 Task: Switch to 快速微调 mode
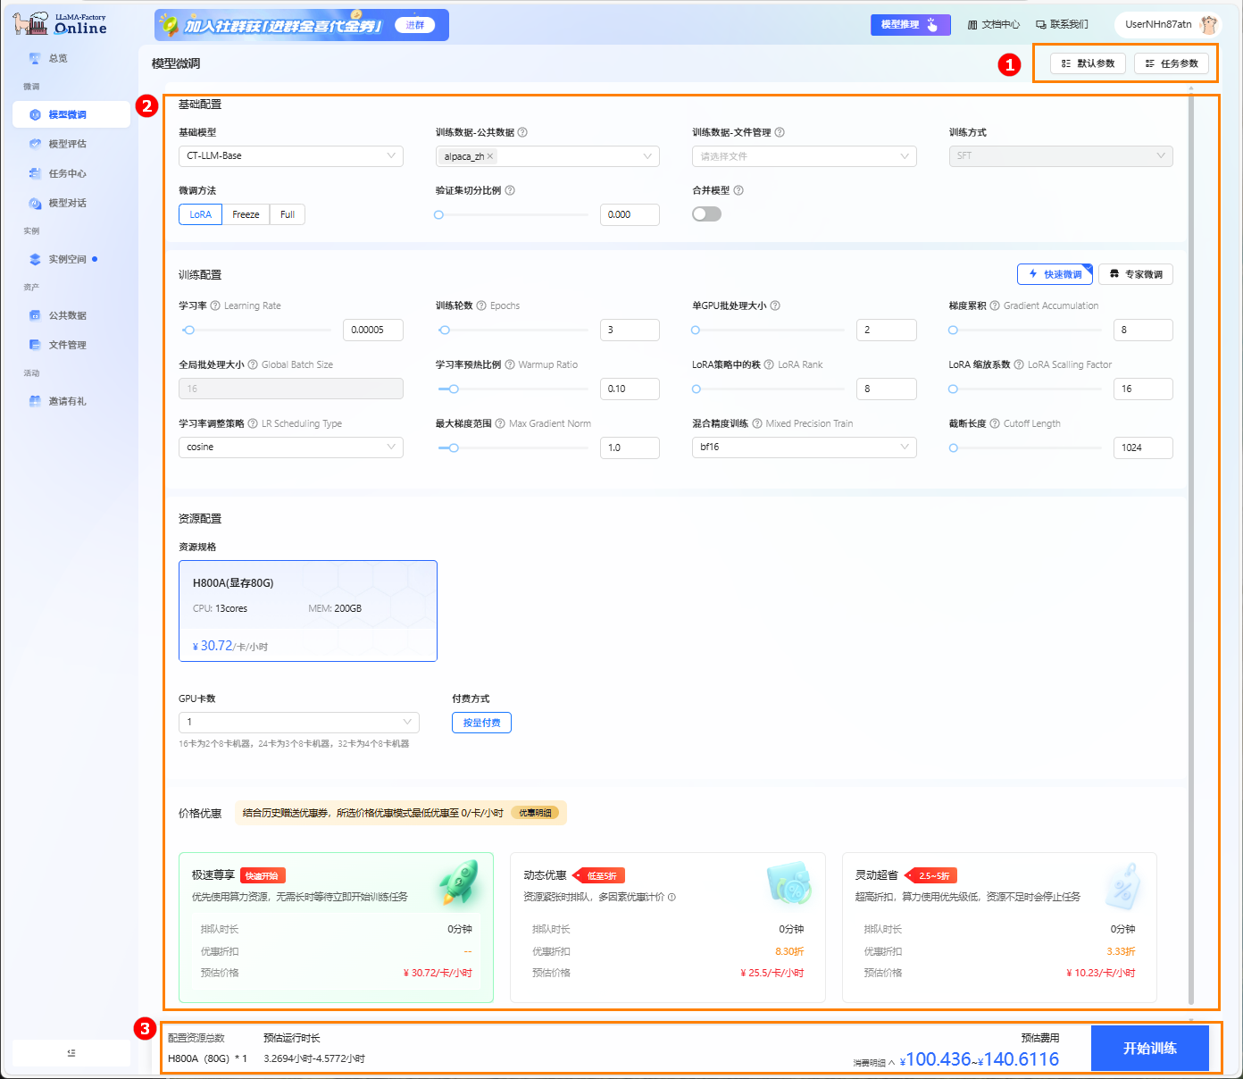1055,274
